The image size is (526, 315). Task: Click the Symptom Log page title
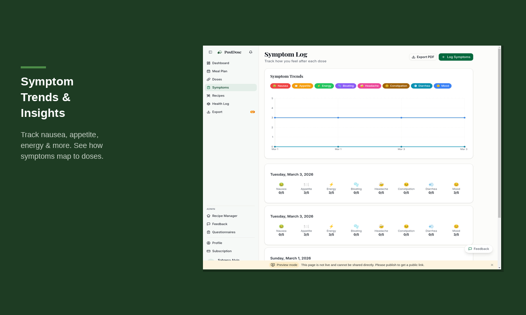pyautogui.click(x=286, y=54)
